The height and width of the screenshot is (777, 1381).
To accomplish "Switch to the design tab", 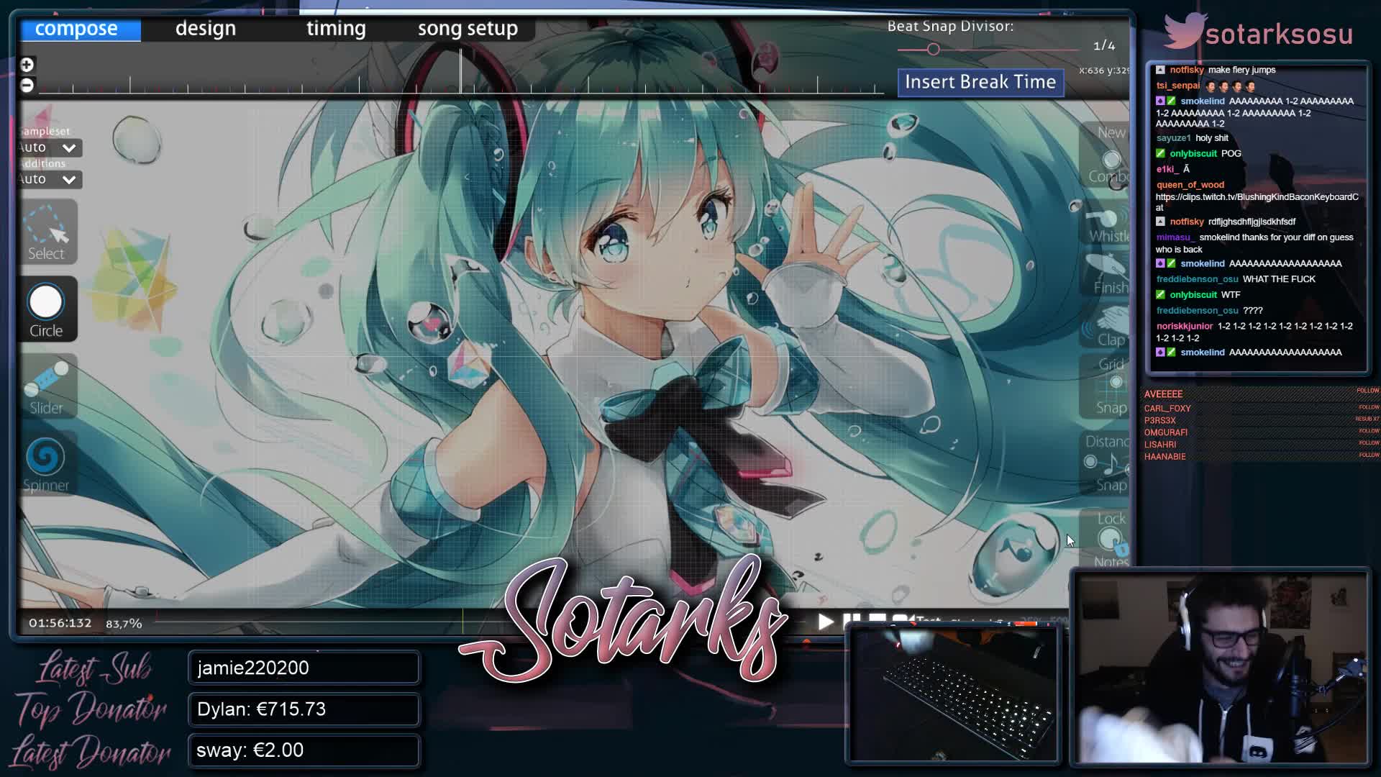I will pos(206,29).
